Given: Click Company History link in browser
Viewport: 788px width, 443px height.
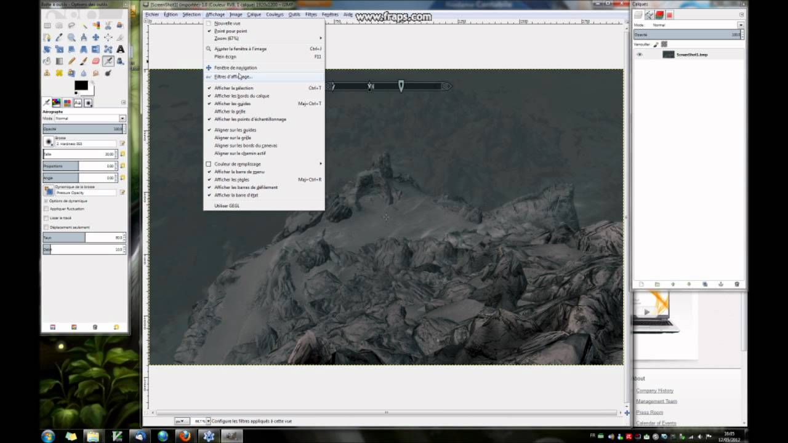Looking at the screenshot, I should pyautogui.click(x=654, y=391).
